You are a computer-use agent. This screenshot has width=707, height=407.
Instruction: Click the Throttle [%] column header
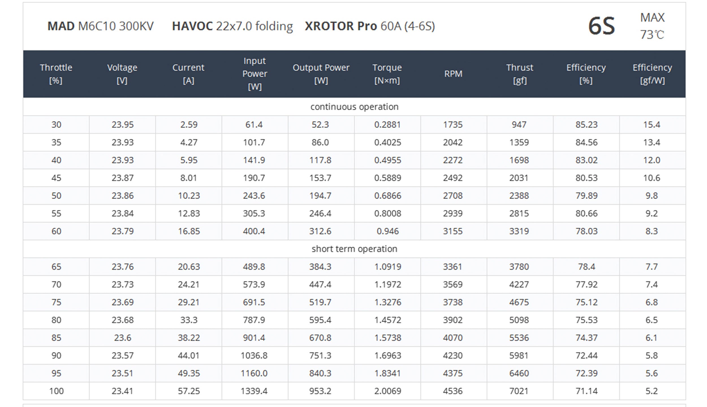click(x=56, y=74)
